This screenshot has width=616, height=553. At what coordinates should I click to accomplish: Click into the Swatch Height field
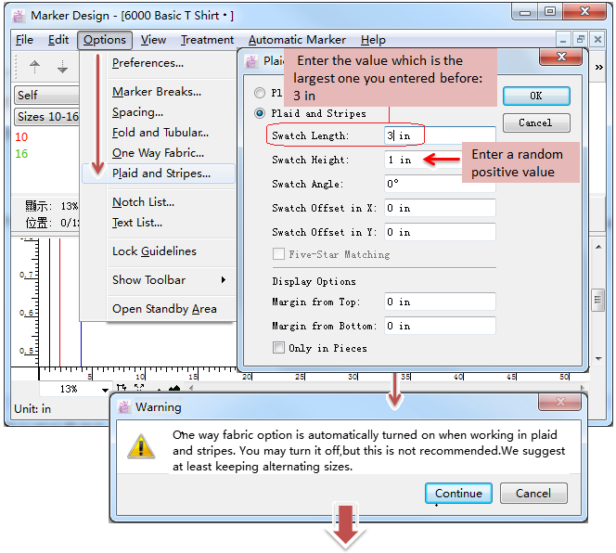[440, 160]
